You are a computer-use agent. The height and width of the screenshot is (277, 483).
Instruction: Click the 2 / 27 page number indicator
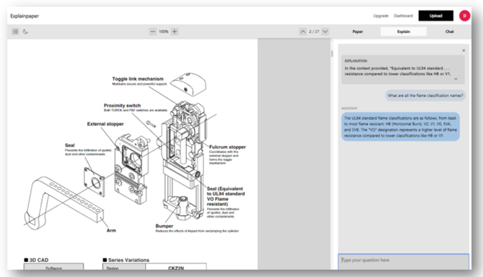(x=314, y=32)
